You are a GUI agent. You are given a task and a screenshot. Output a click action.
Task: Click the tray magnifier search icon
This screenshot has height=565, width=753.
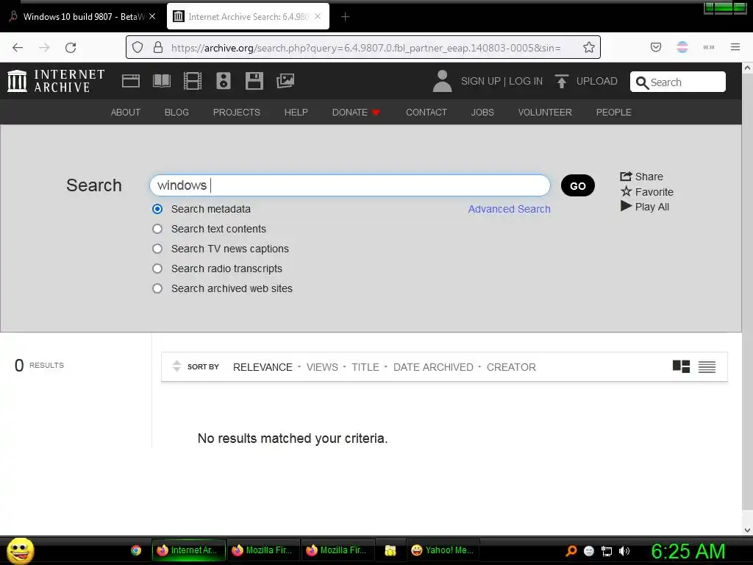[571, 550]
